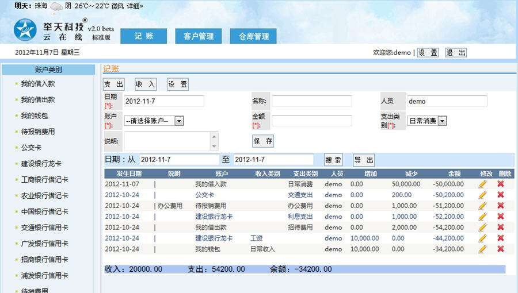
Task: Click the star logo of 华天科技
Action: point(25,30)
